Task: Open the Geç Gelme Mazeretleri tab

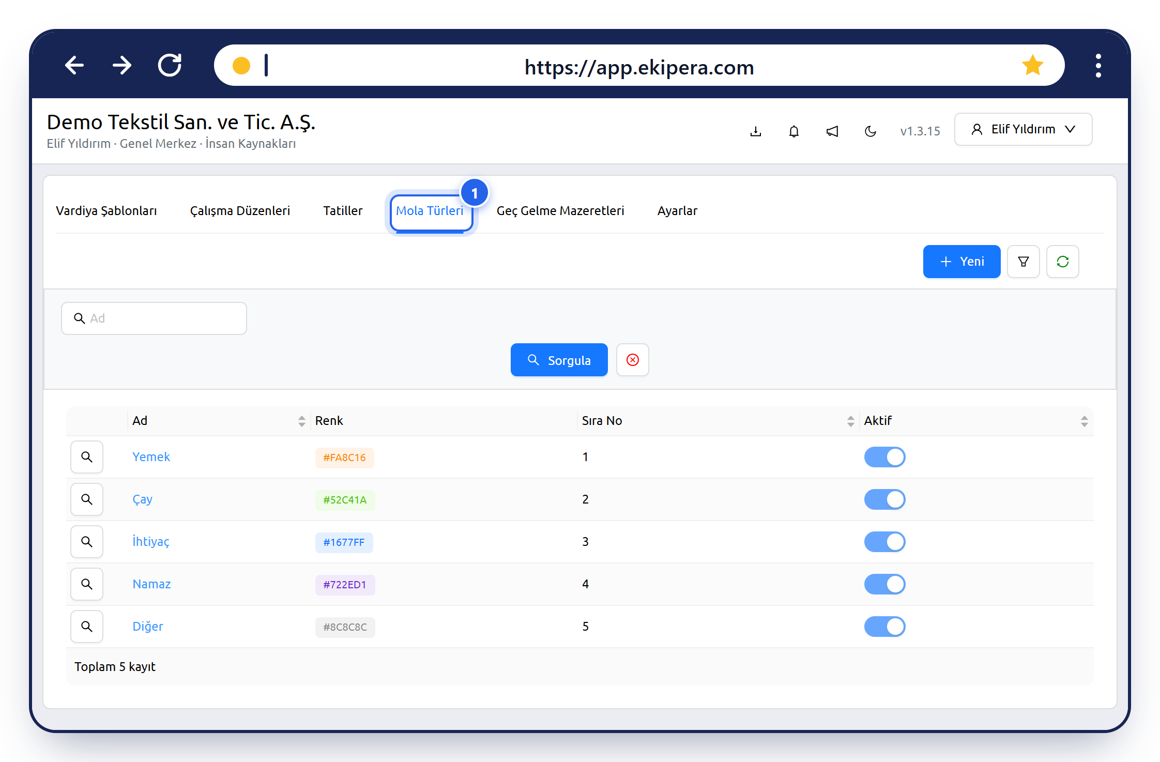Action: [x=560, y=211]
